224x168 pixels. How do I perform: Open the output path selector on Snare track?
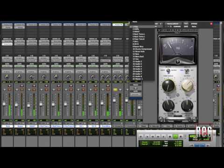(19, 61)
